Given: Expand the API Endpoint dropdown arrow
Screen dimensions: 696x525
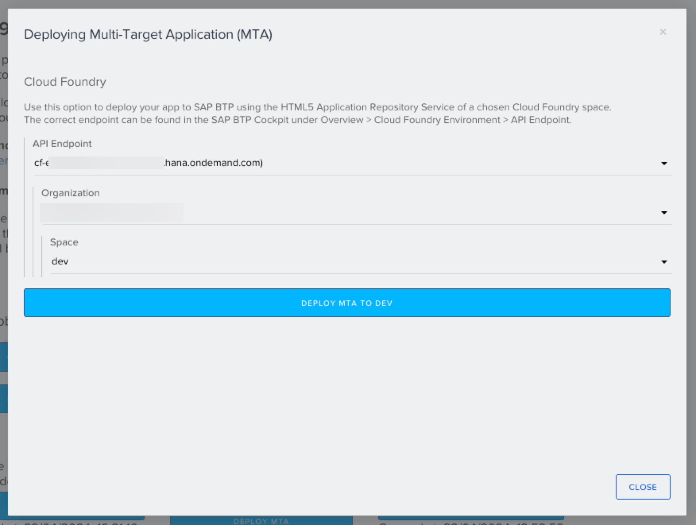Looking at the screenshot, I should point(664,163).
